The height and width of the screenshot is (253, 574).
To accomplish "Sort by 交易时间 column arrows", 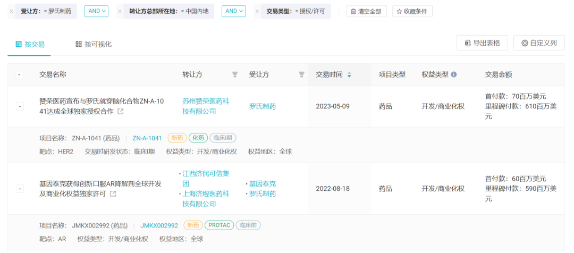I will point(349,75).
